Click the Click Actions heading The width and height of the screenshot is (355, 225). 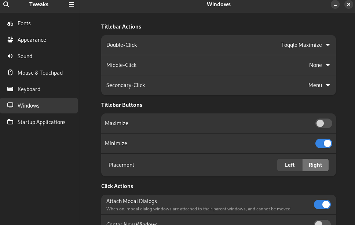click(117, 186)
